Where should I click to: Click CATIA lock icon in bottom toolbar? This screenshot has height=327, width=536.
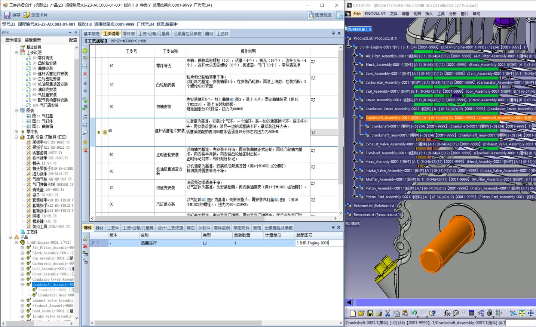490,313
